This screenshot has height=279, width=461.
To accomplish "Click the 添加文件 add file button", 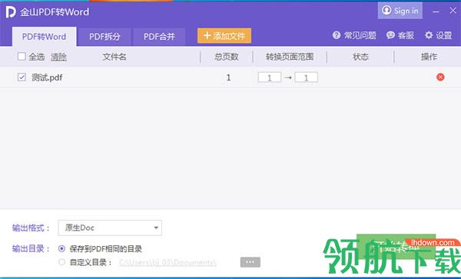I will pyautogui.click(x=224, y=36).
